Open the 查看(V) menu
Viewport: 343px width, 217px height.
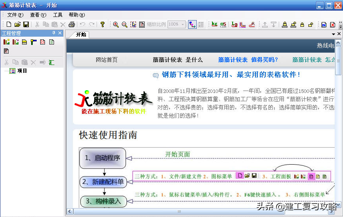(38, 15)
